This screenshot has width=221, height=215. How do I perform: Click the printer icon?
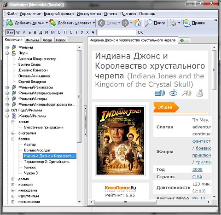[x=173, y=23]
